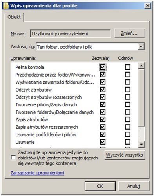Select the Obiekt tab
Image resolution: width=154 pixels, height=196 pixels.
click(x=14, y=17)
